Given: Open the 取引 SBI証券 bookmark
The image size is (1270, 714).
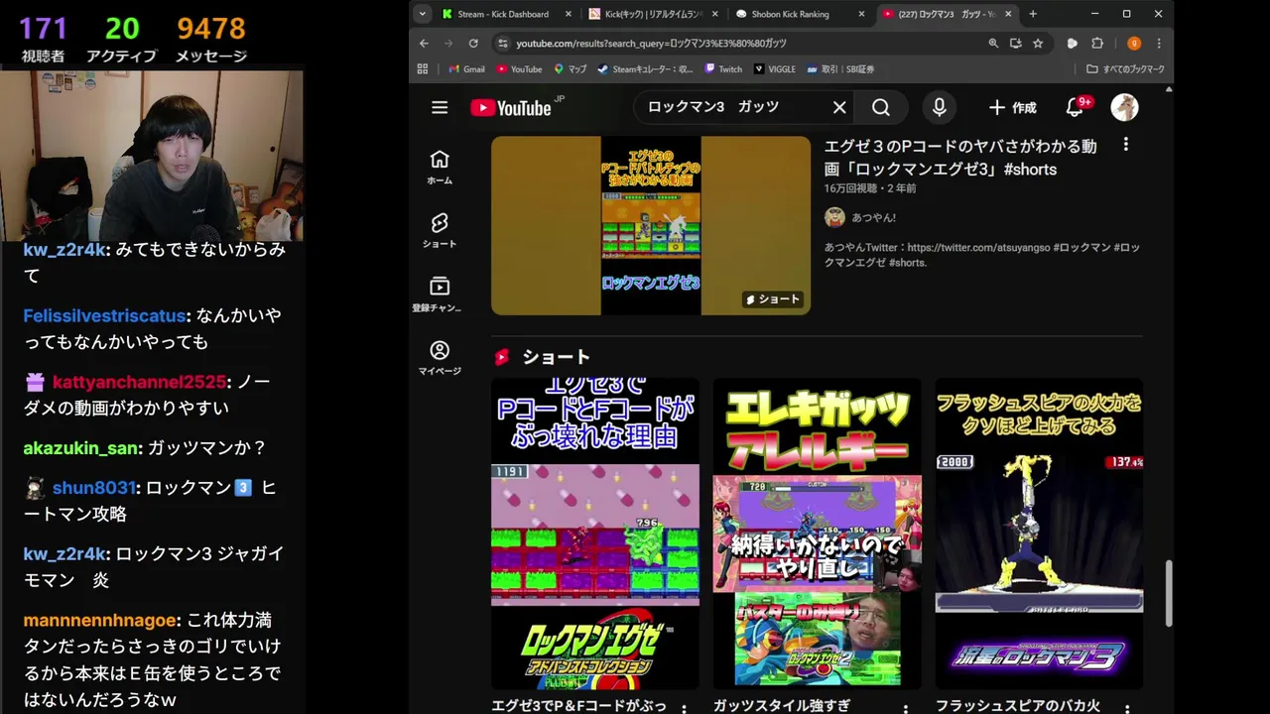Looking at the screenshot, I should point(839,69).
